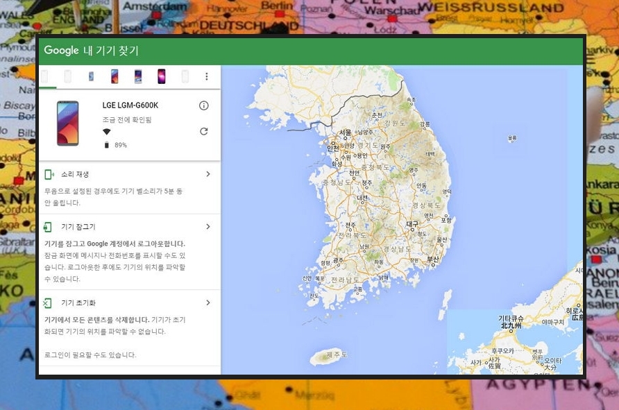This screenshot has width=619, height=410.
Task: Click 경상남도 province label on the map
Action: coord(397,249)
